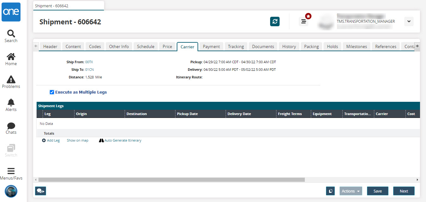Click the round avatar icon at sidebar bottom
This screenshot has height=202, width=426.
11,191
